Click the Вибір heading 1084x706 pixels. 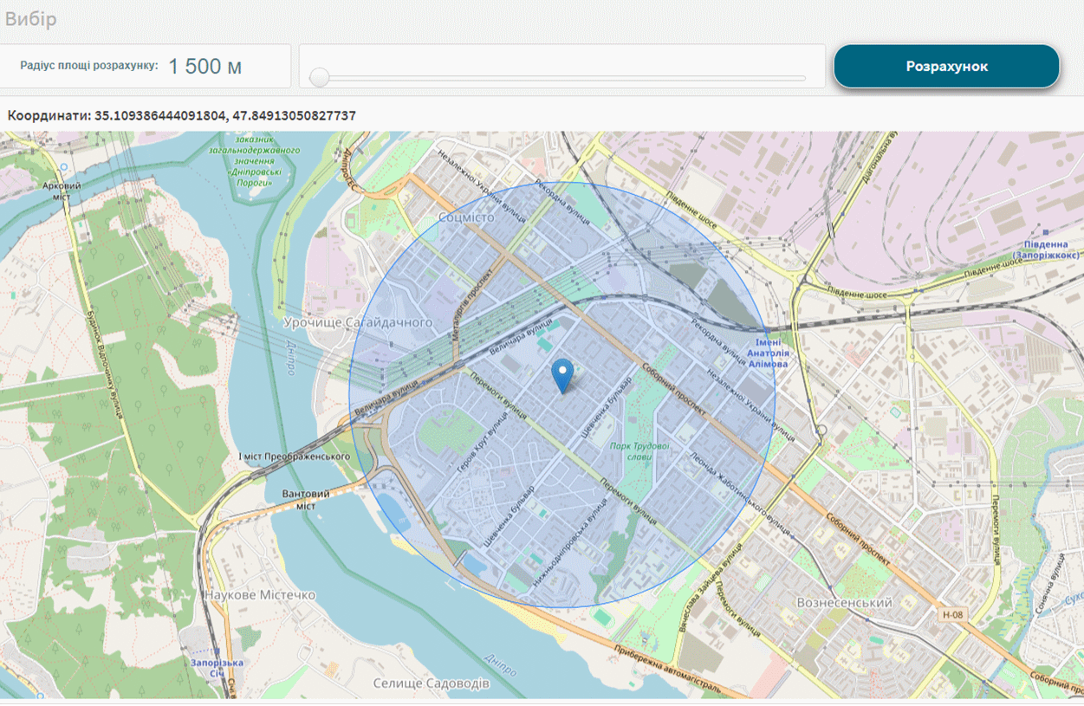[x=30, y=19]
